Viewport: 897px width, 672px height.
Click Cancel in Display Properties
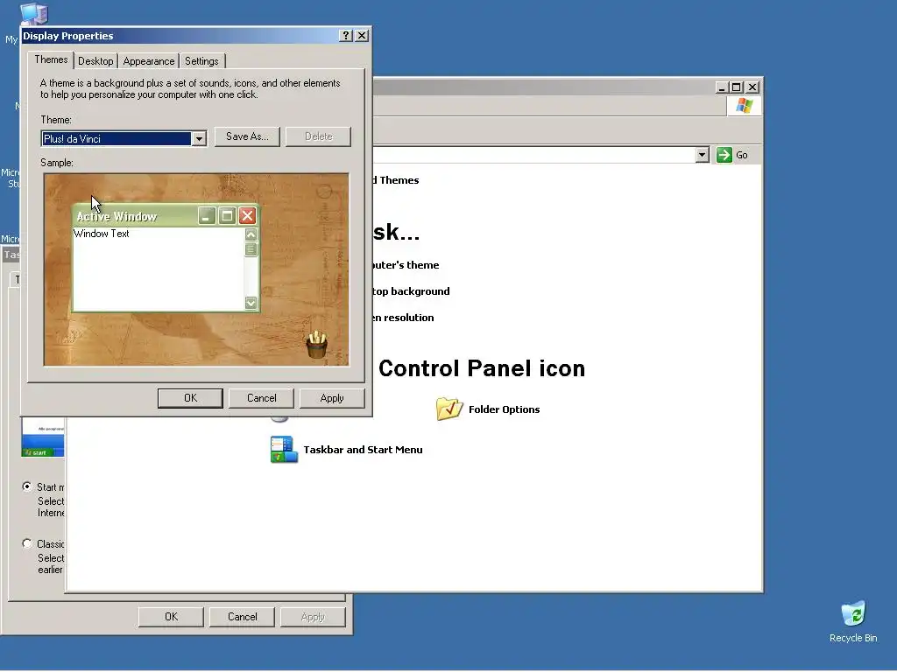261,398
